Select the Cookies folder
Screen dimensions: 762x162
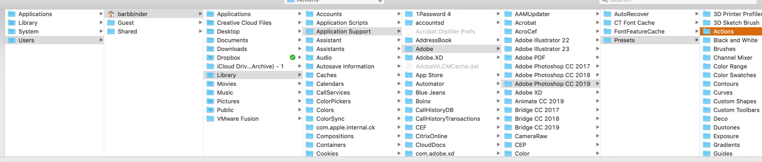(352, 153)
